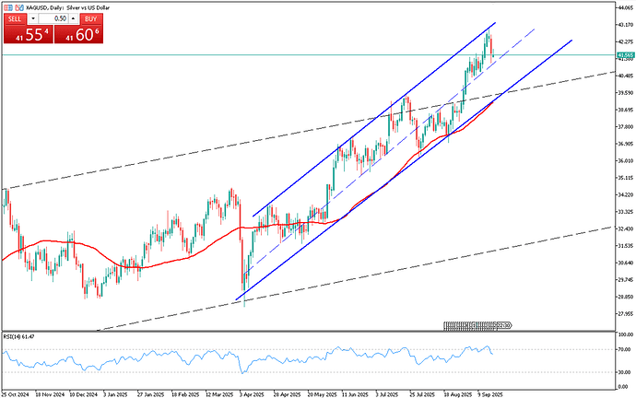Click the 18 Aug 2025 date label
Screen dimensions: 636x398
(457, 394)
